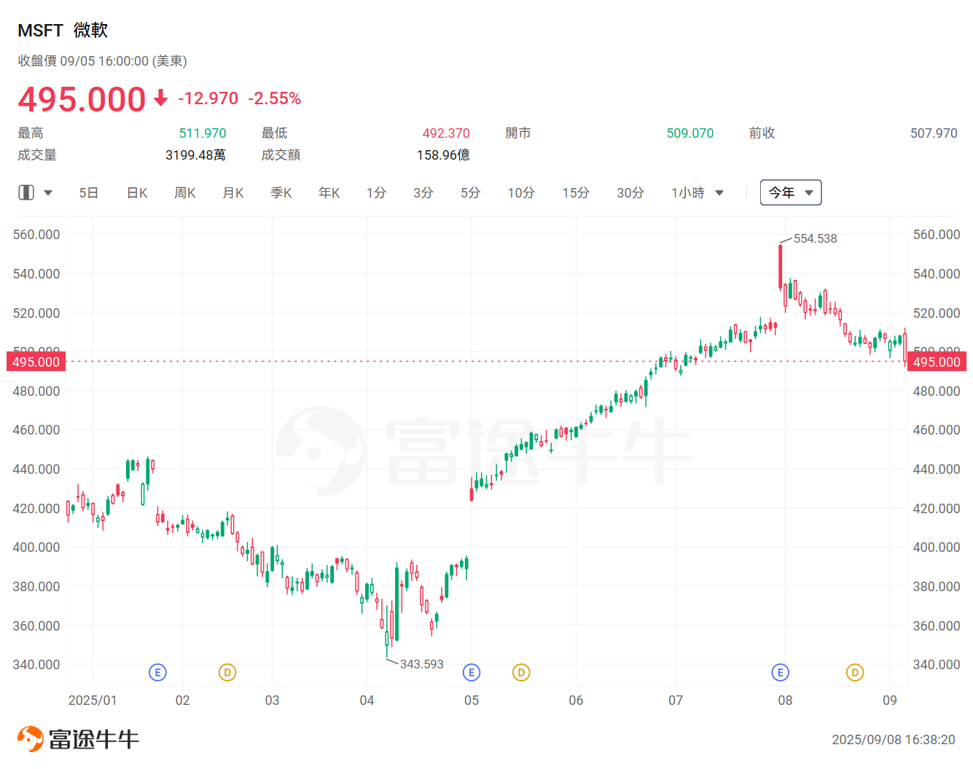The width and height of the screenshot is (973, 769).
Task: Select the candlestick chart style icon
Action: tap(26, 192)
